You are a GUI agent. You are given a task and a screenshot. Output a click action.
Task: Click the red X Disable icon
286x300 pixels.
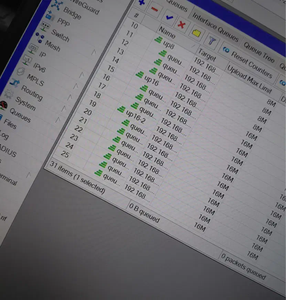(x=181, y=25)
